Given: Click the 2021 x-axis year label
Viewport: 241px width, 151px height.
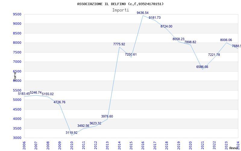Looking at the screenshot, I should (x=202, y=146).
